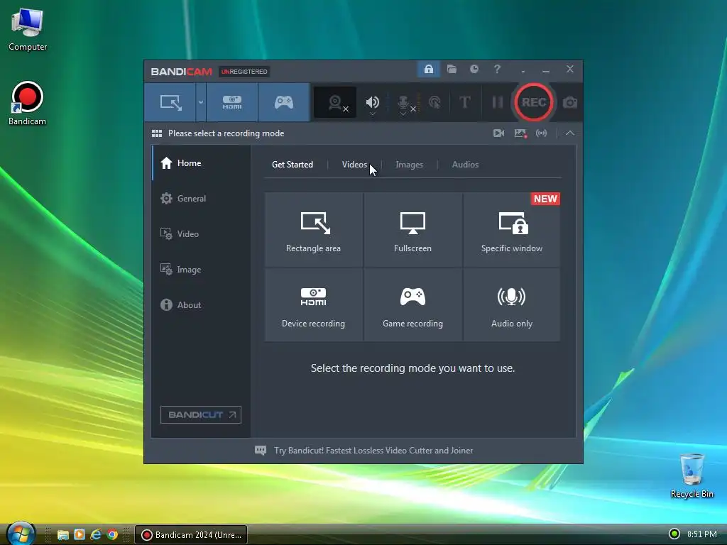Toggle the text overlay T icon

coord(464,102)
